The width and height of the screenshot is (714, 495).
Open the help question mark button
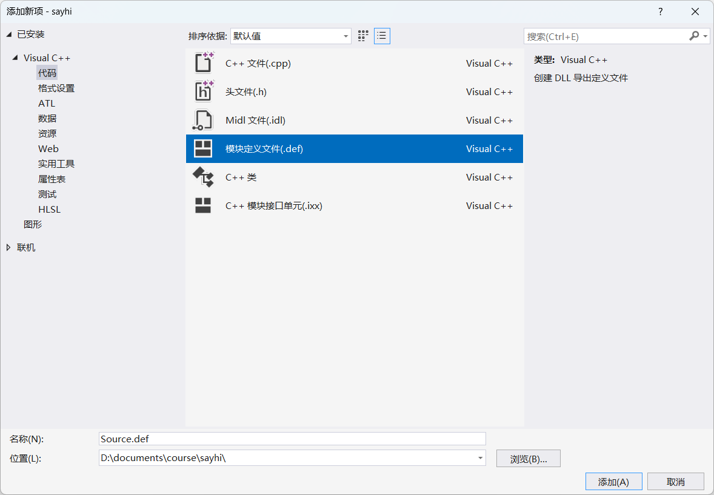(x=660, y=12)
